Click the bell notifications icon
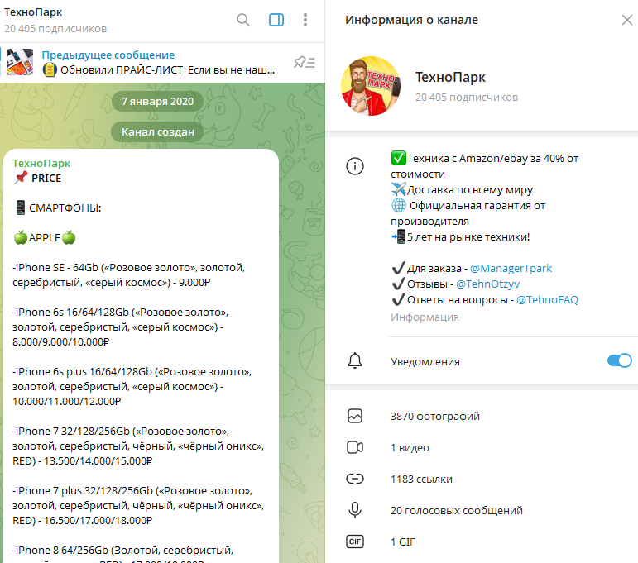 coord(355,360)
